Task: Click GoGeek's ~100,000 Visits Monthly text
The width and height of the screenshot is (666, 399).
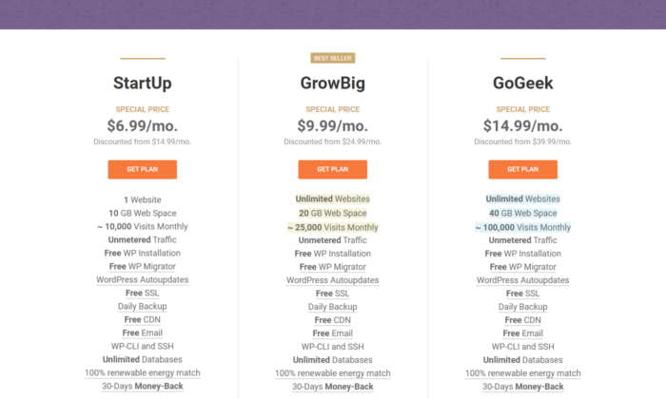Action: tap(523, 227)
